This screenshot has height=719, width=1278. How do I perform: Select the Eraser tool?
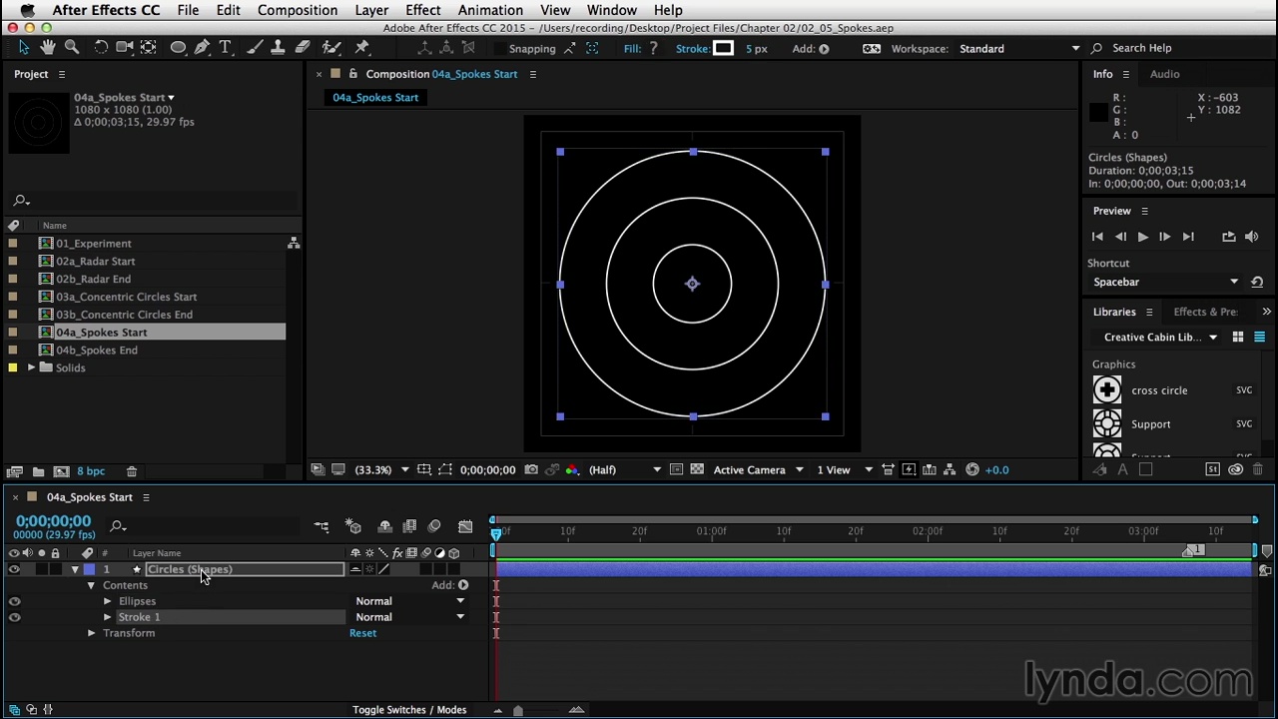click(303, 48)
